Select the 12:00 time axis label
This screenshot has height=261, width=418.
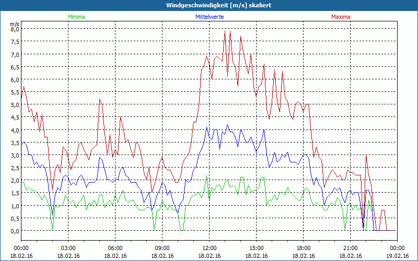point(209,248)
